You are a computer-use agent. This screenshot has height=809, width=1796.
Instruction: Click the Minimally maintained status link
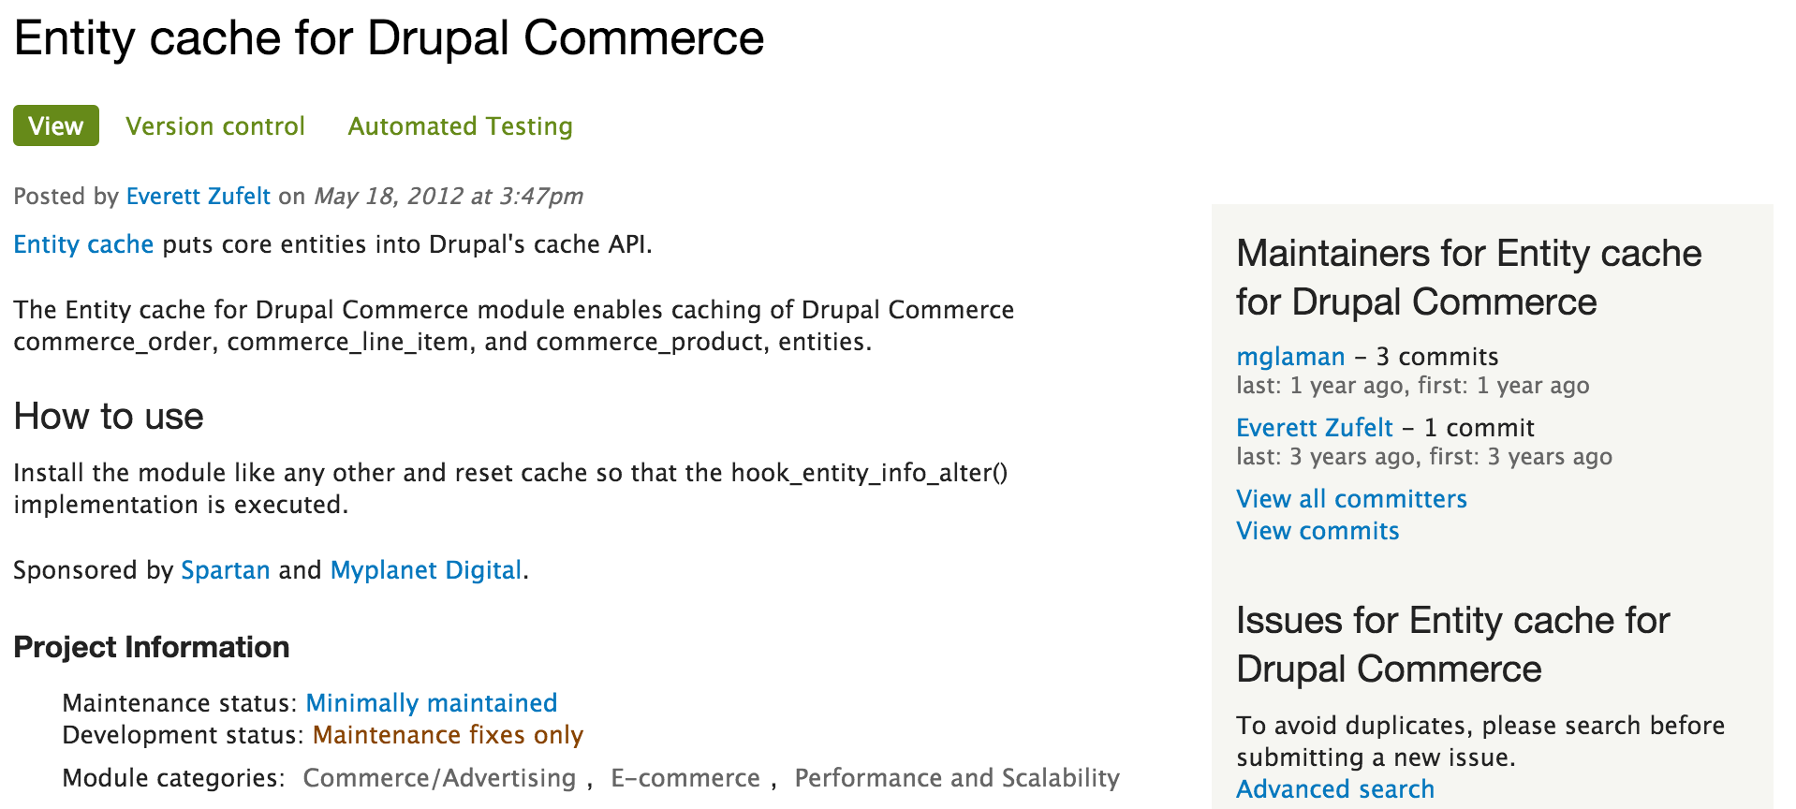431,703
